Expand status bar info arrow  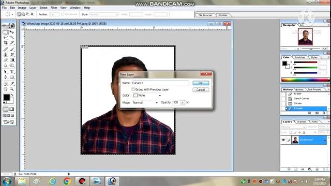[69, 174]
